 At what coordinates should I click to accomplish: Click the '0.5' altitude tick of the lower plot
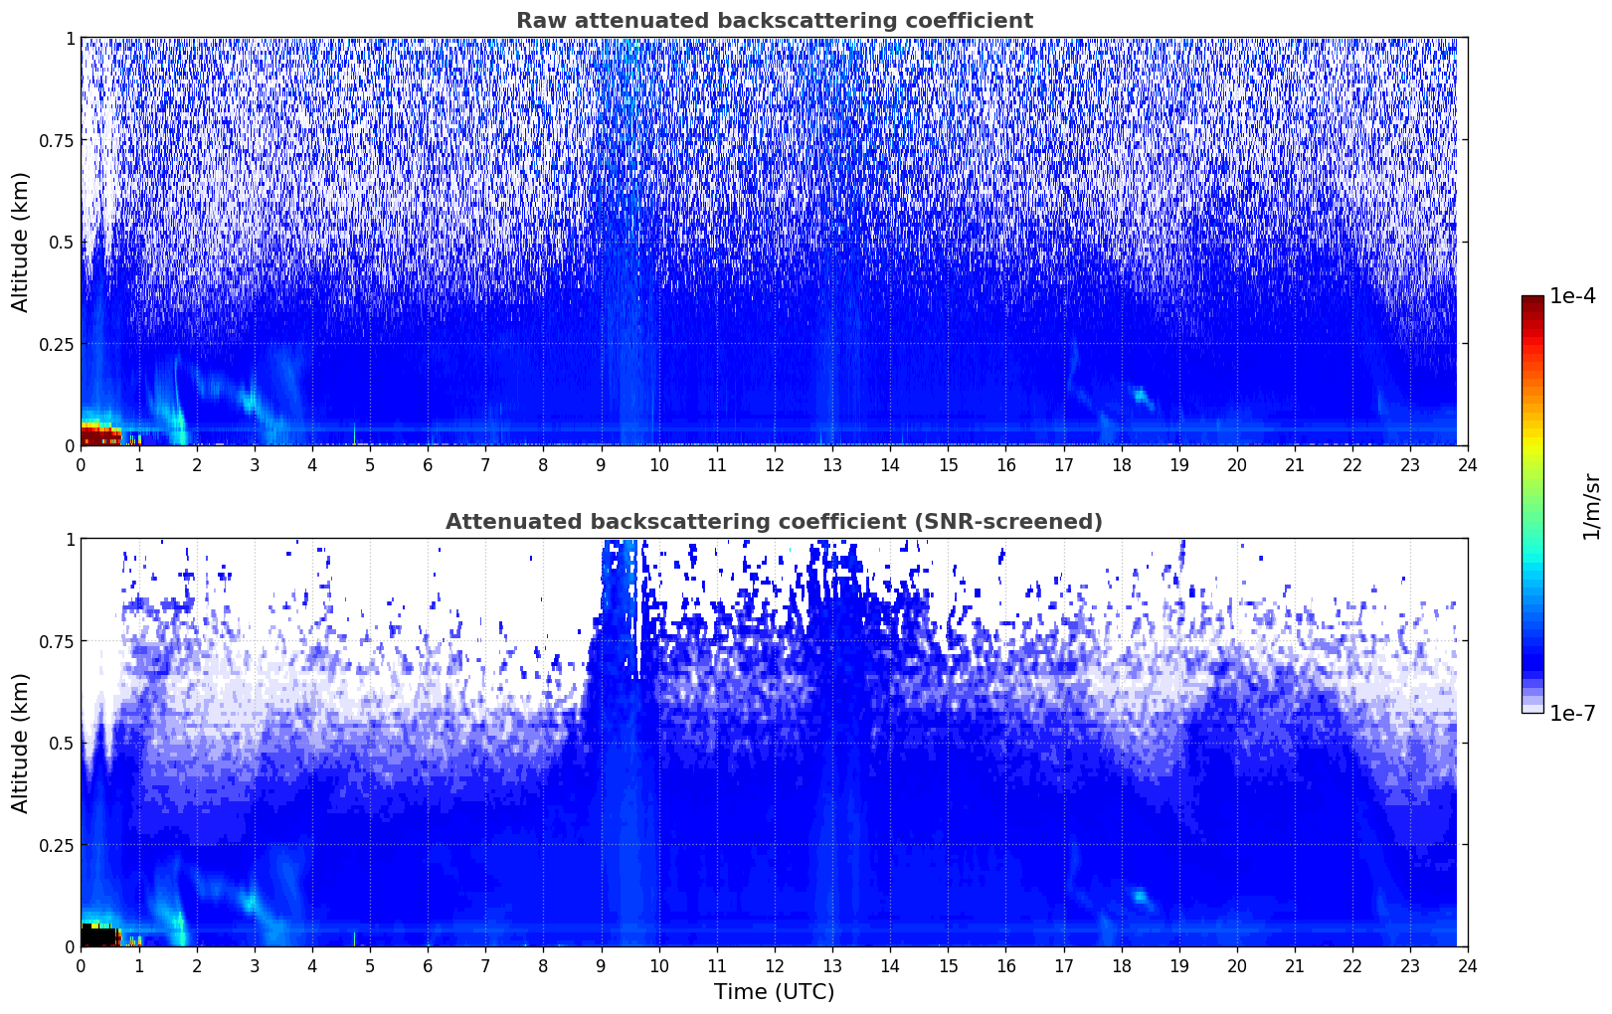click(62, 743)
